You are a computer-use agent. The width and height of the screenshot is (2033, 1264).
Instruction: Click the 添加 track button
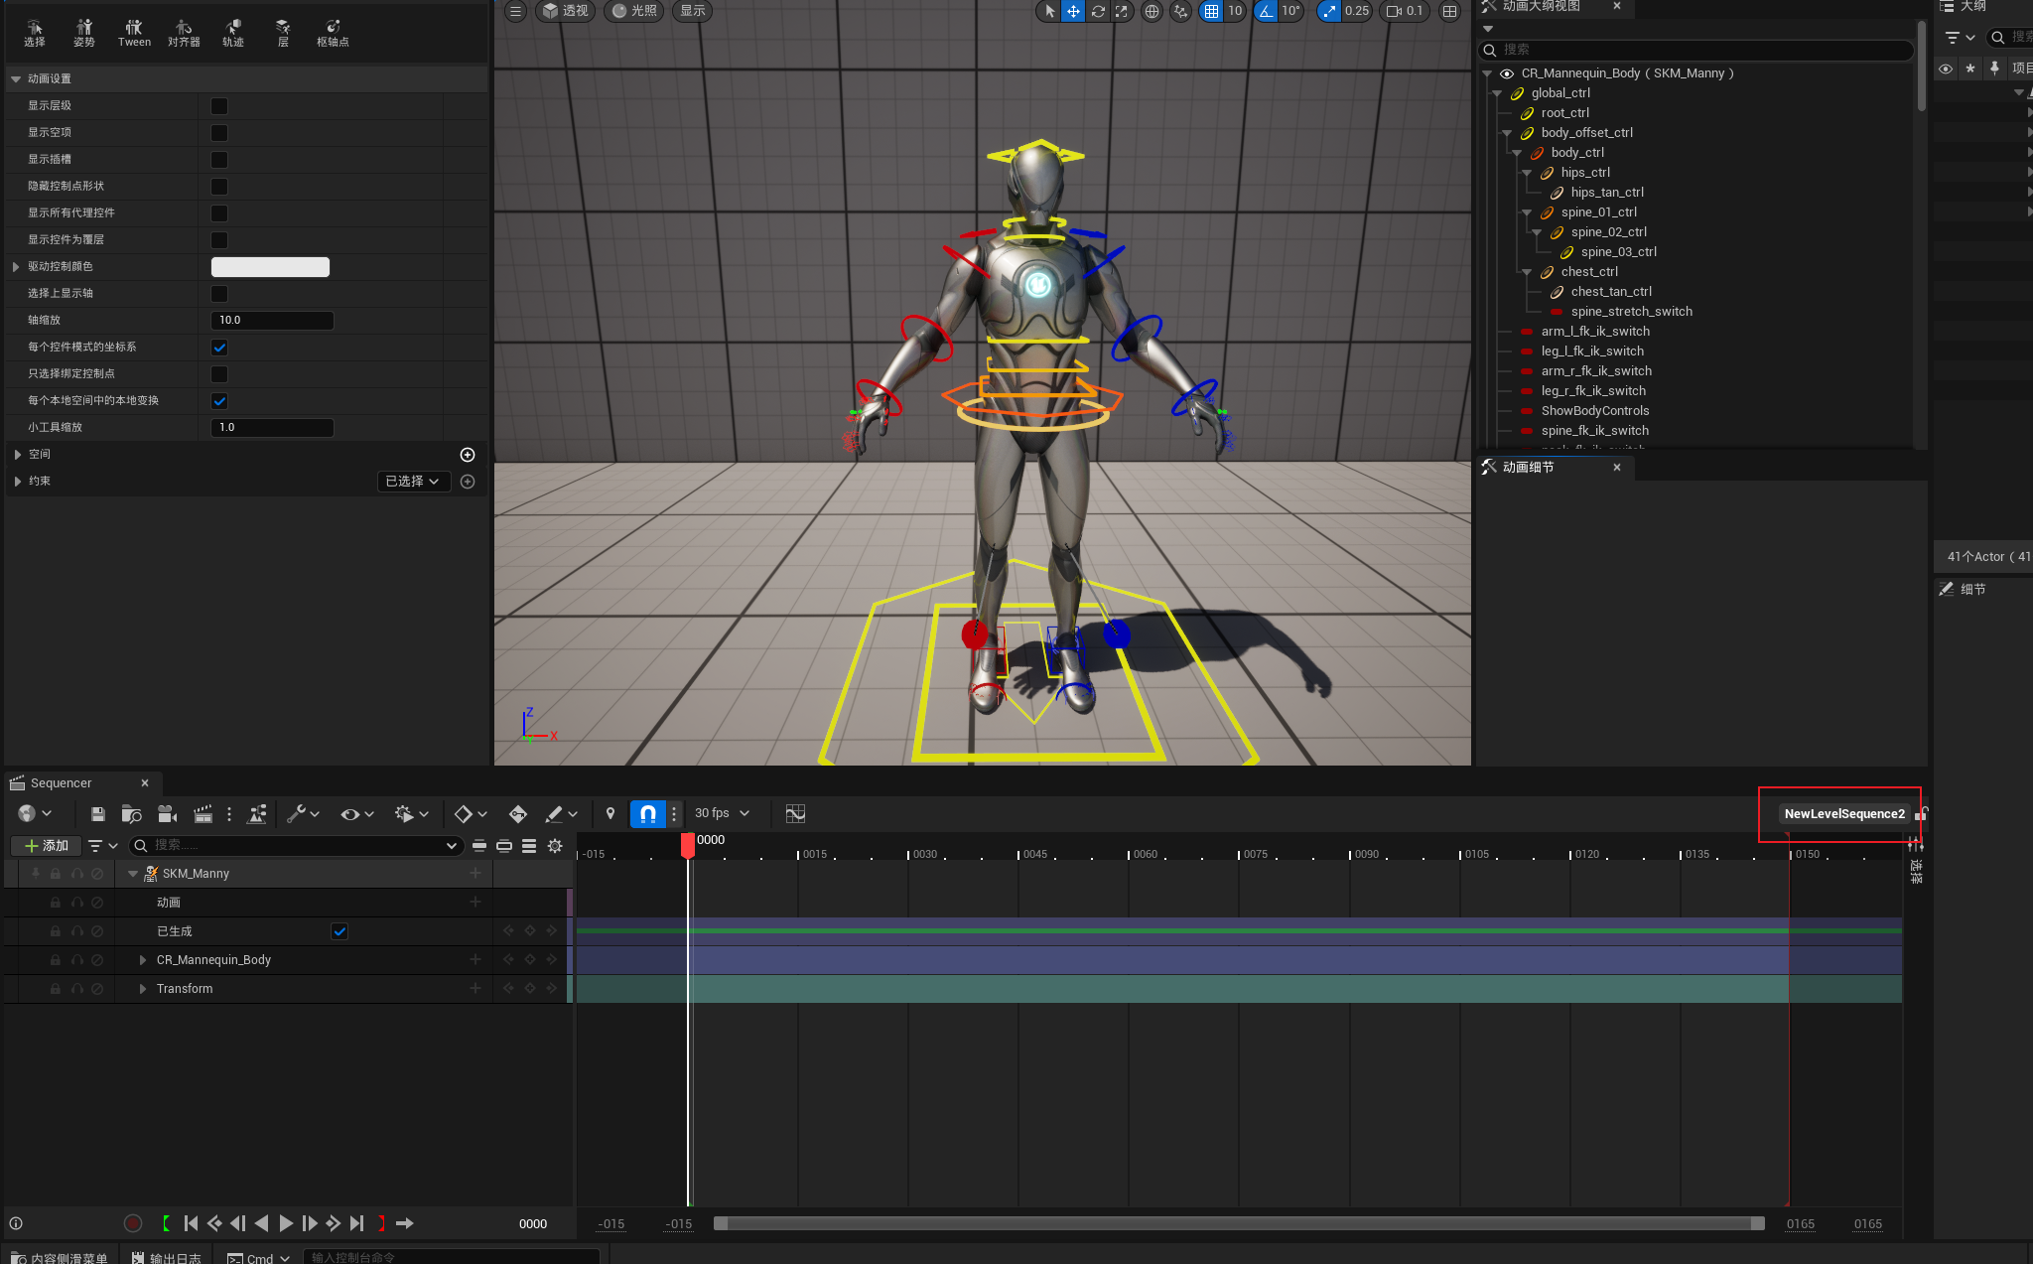[46, 846]
